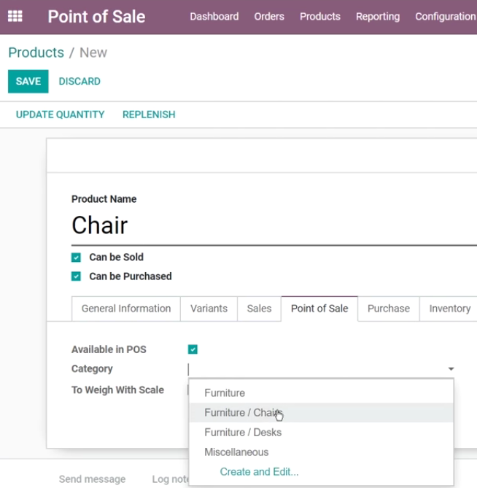This screenshot has width=477, height=488.
Task: Click the Point of Sale app title
Action: 96,17
